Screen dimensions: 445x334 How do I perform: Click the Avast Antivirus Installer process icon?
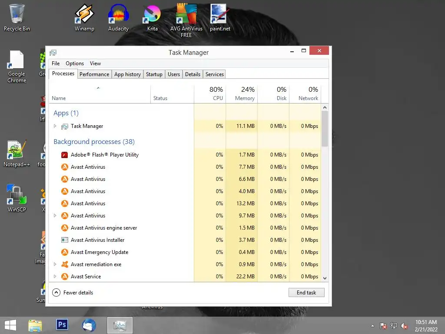point(64,240)
